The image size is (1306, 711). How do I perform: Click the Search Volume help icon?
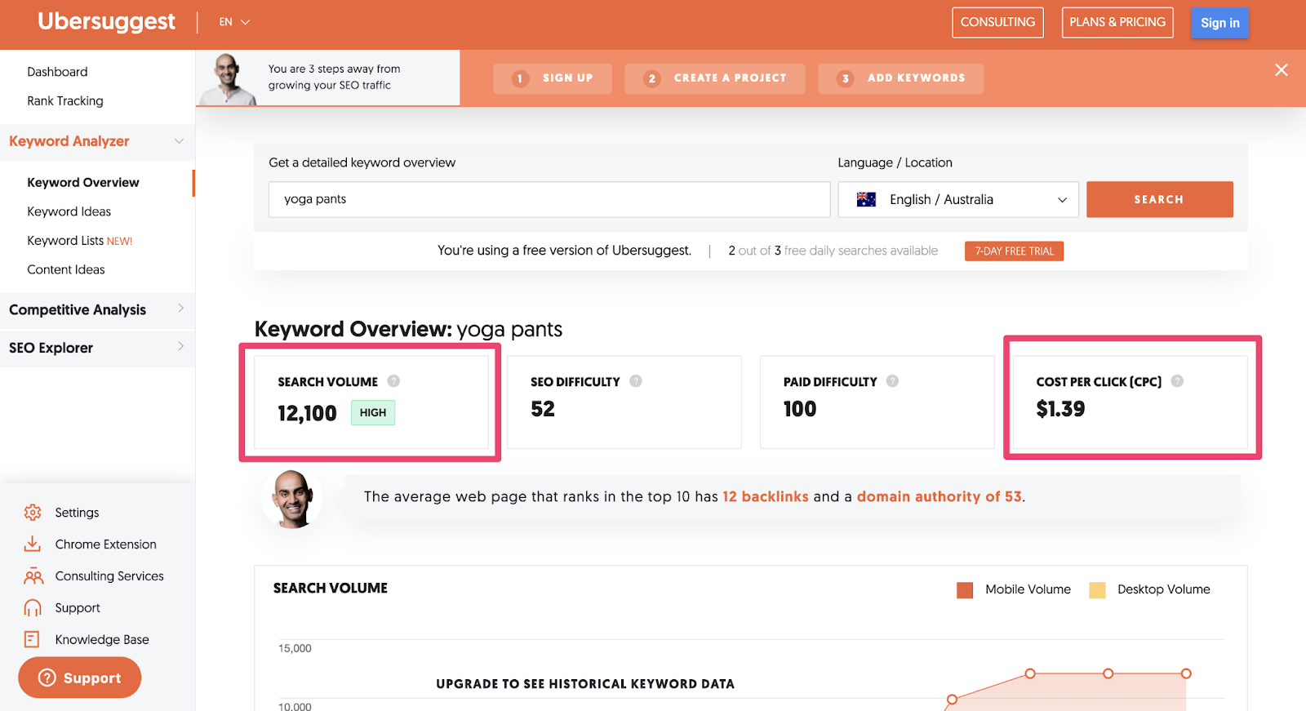point(393,381)
